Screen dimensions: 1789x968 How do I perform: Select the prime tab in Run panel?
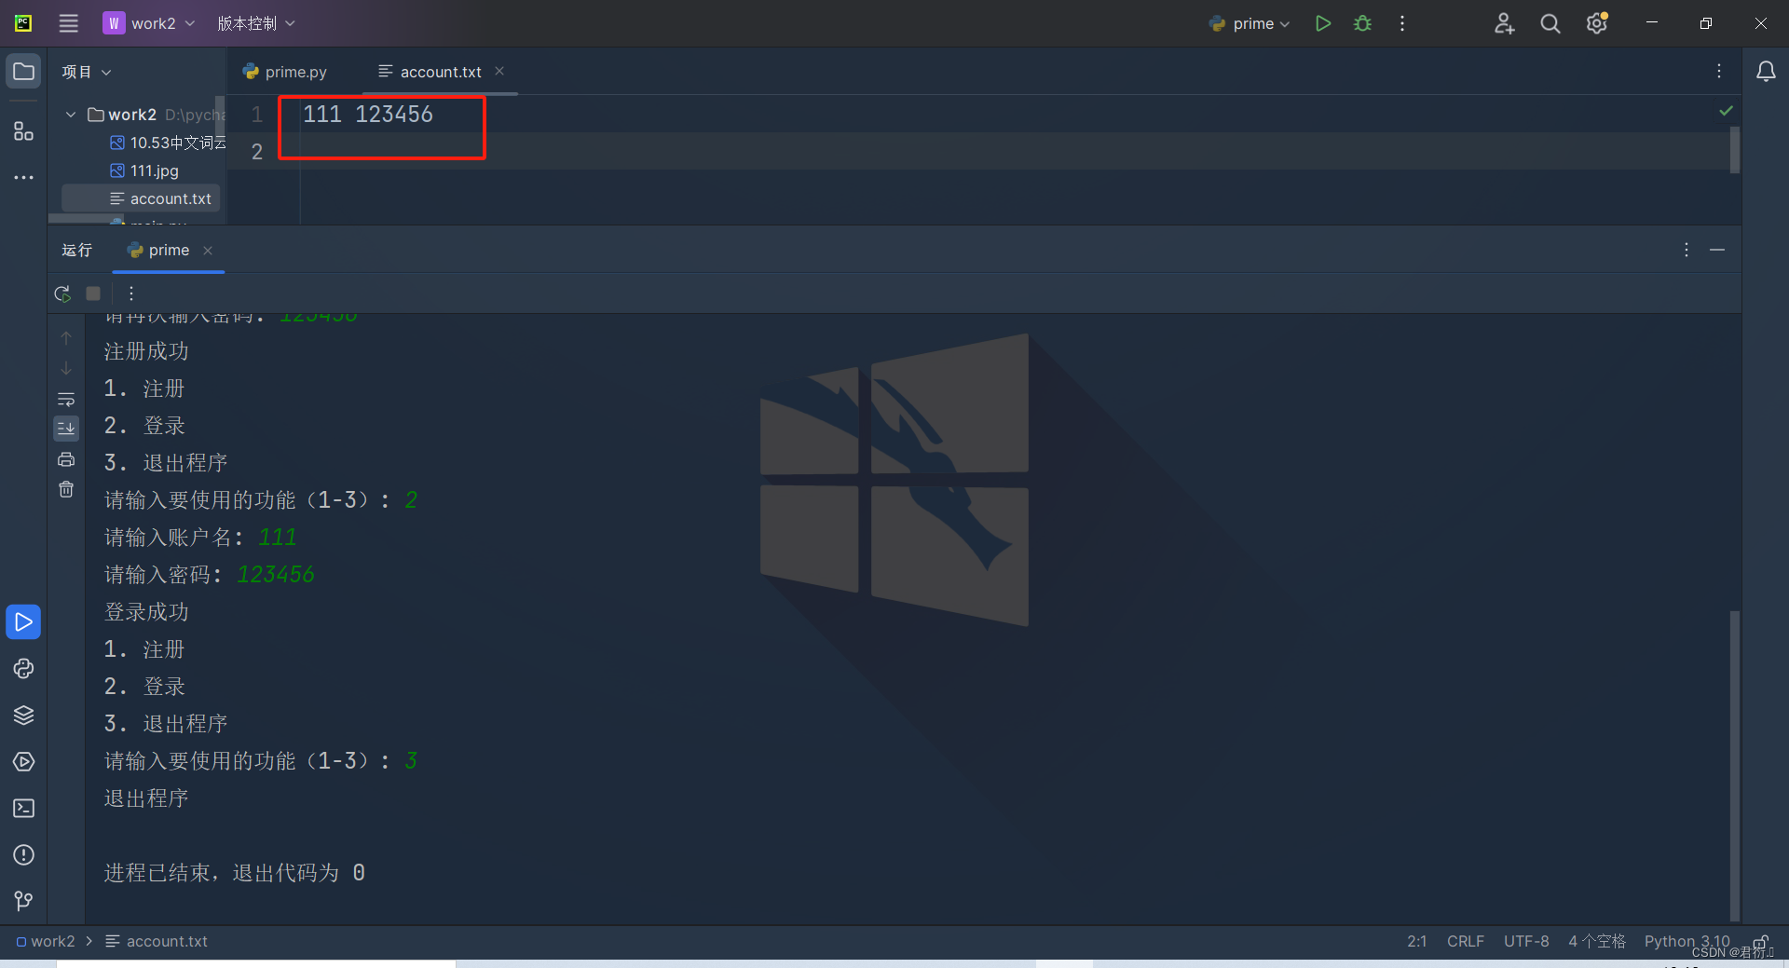pos(158,250)
